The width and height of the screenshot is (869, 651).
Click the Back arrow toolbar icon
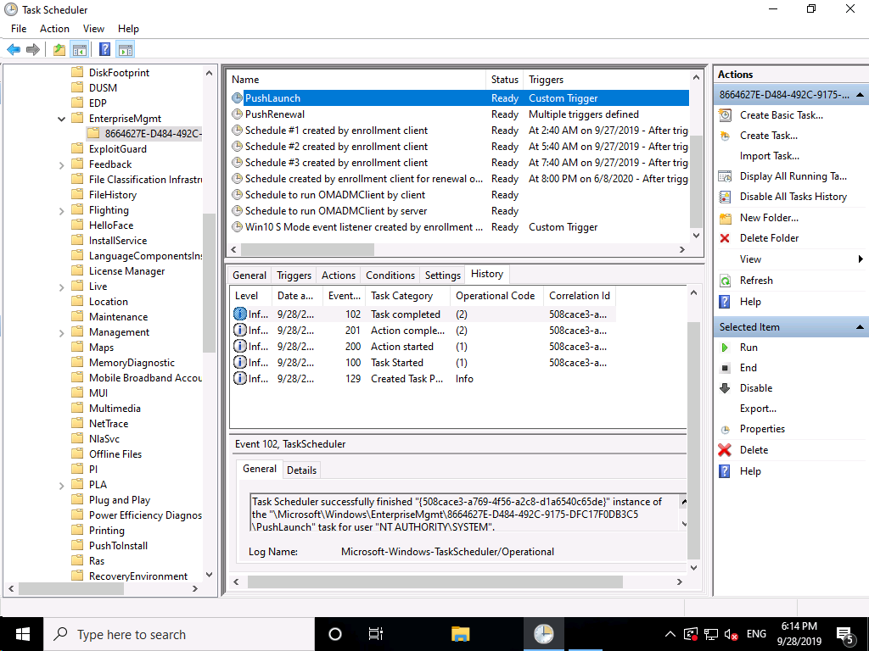14,49
